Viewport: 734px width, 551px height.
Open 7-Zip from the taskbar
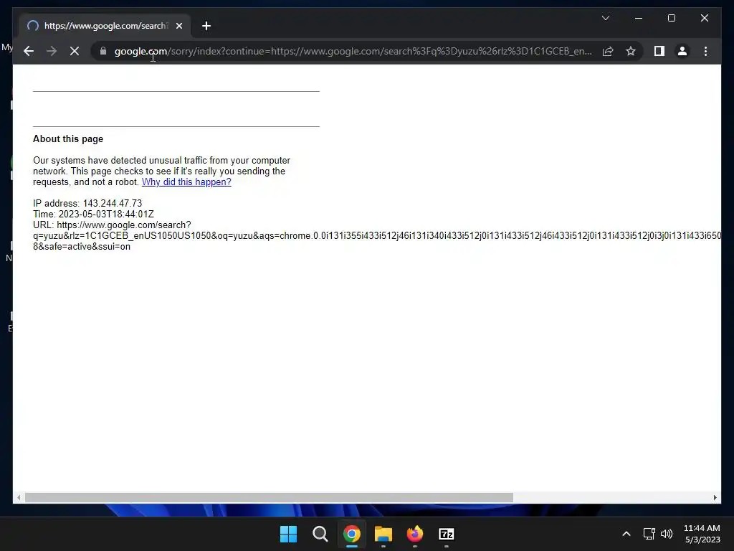(x=447, y=534)
